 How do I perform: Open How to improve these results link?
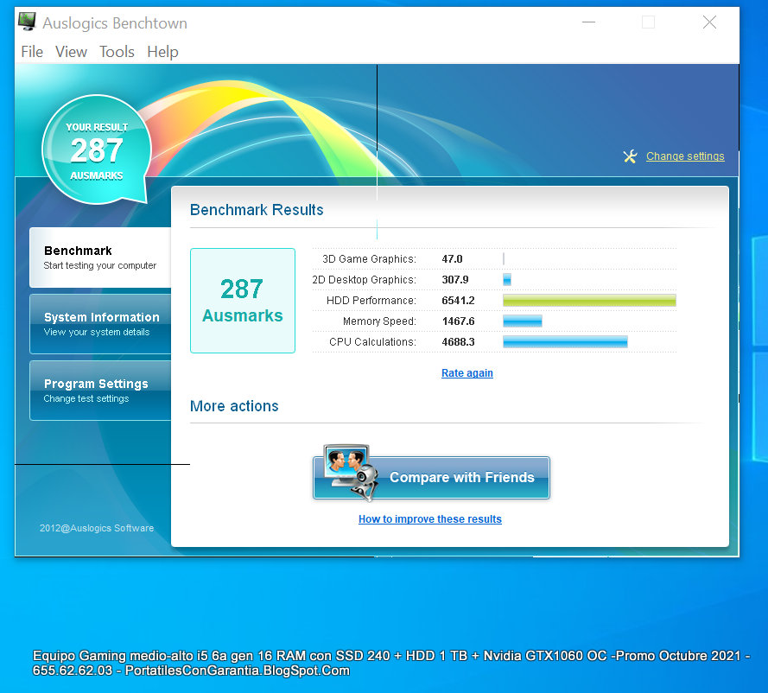pos(429,519)
